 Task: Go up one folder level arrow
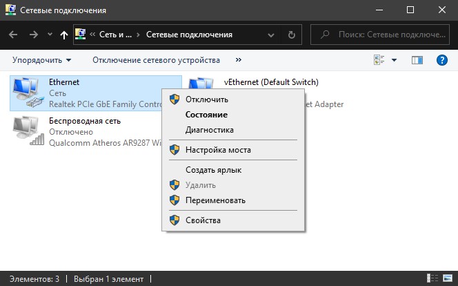coord(64,35)
